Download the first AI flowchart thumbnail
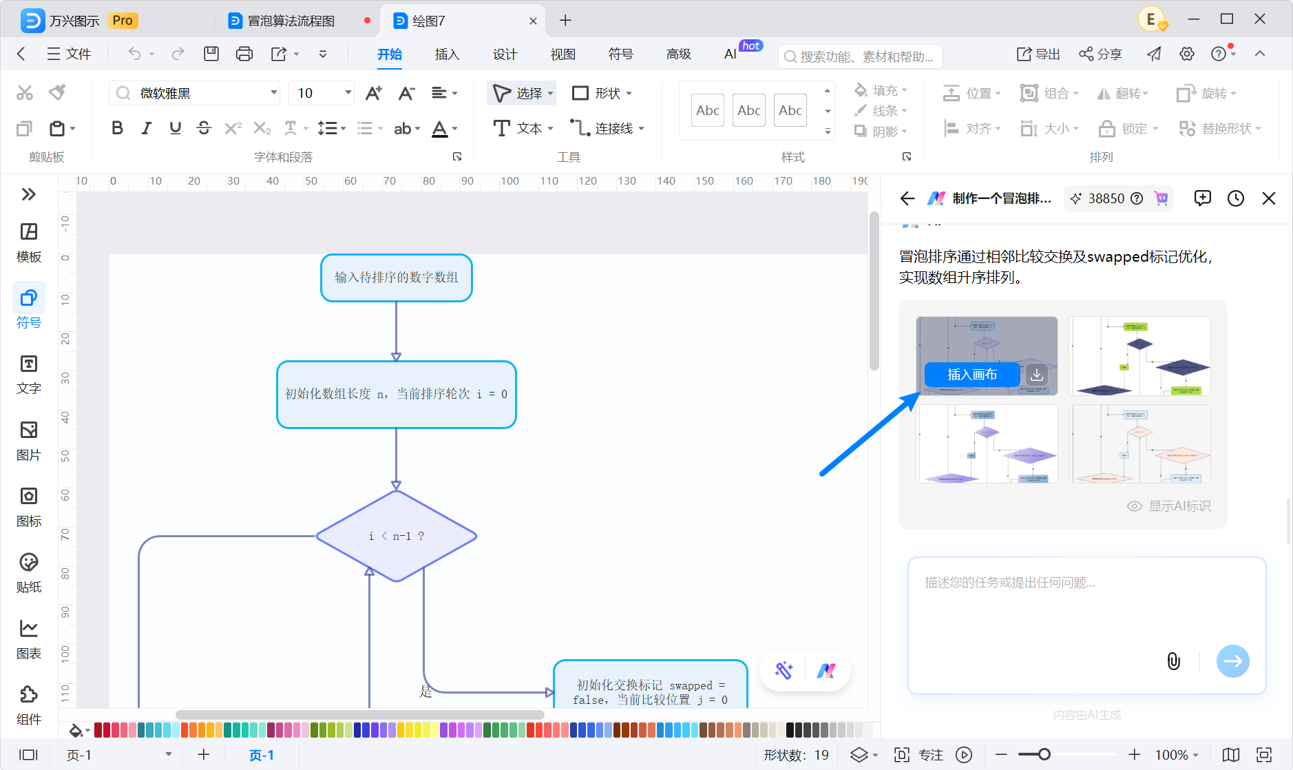The image size is (1293, 770). coord(1037,375)
